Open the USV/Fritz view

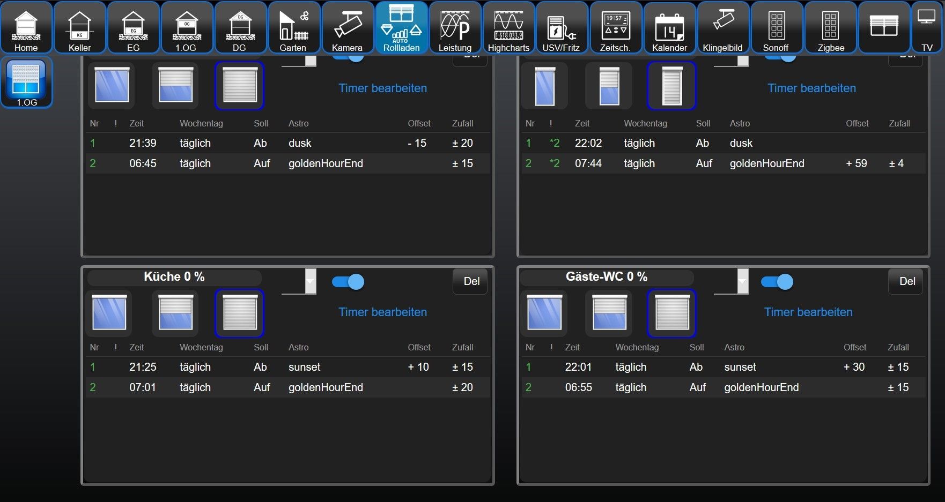coord(563,27)
